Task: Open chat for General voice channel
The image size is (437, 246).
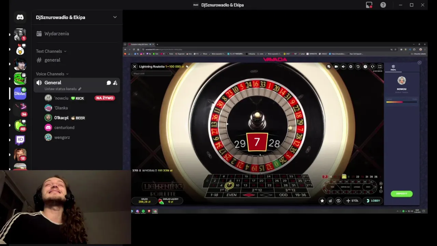Action: [x=109, y=83]
